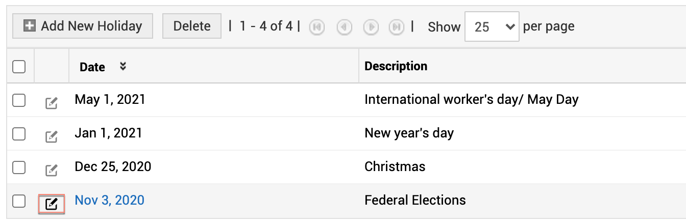Open the per page count dropdown
Screen dimensions: 686x224
492,27
